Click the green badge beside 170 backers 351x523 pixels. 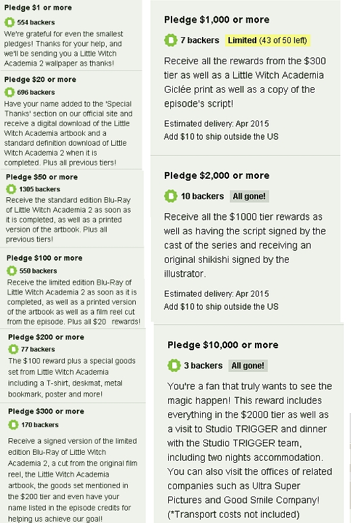click(13, 424)
